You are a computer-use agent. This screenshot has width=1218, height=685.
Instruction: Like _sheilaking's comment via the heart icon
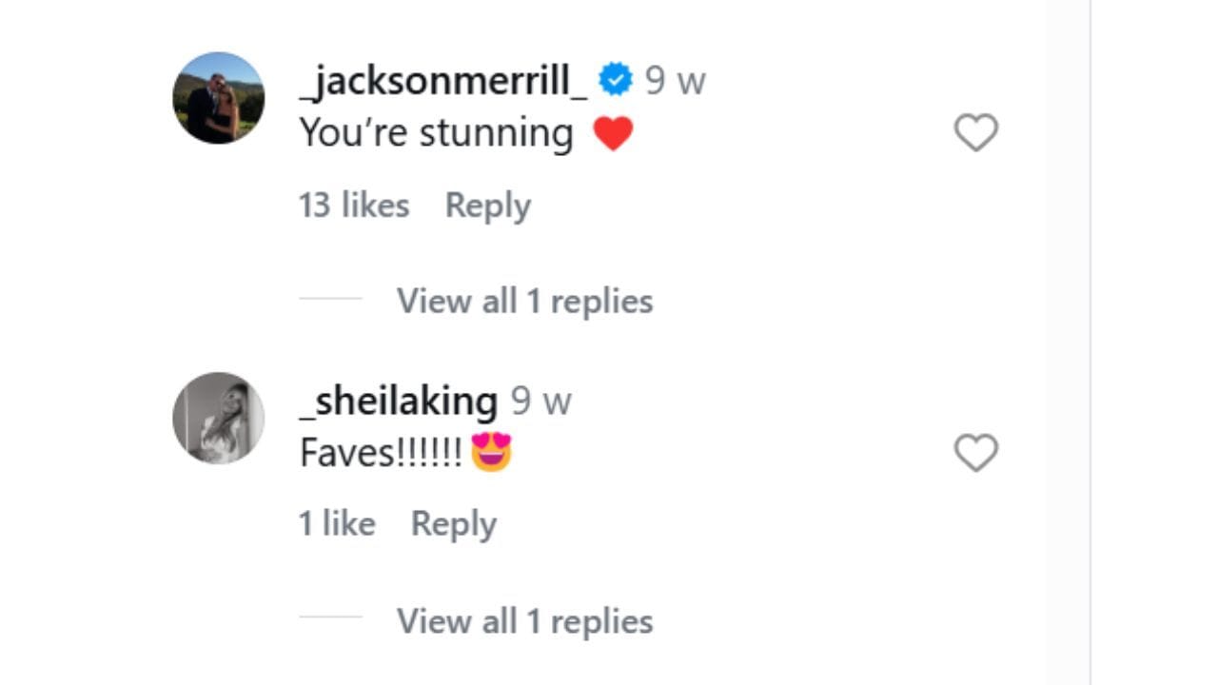(x=975, y=453)
